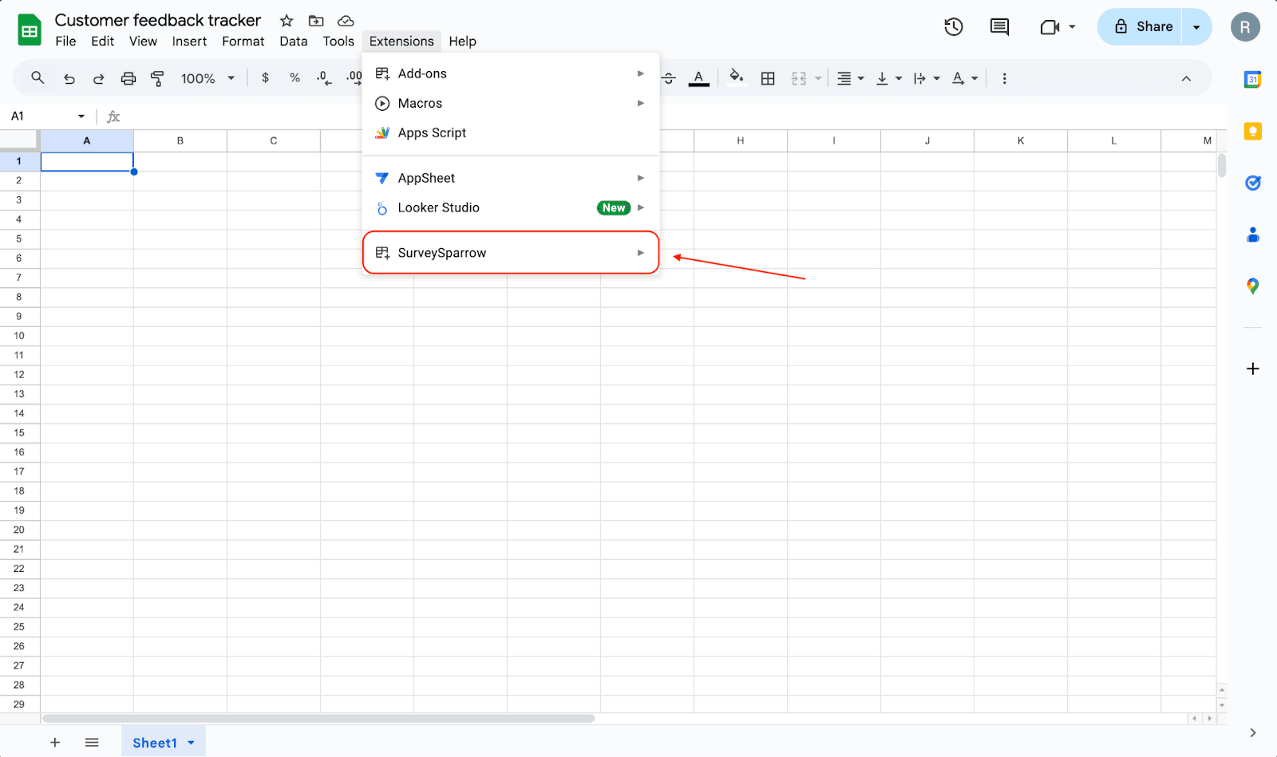Viewport: 1277px width, 757px height.
Task: Open the Looker Studio submenu
Action: tap(511, 208)
